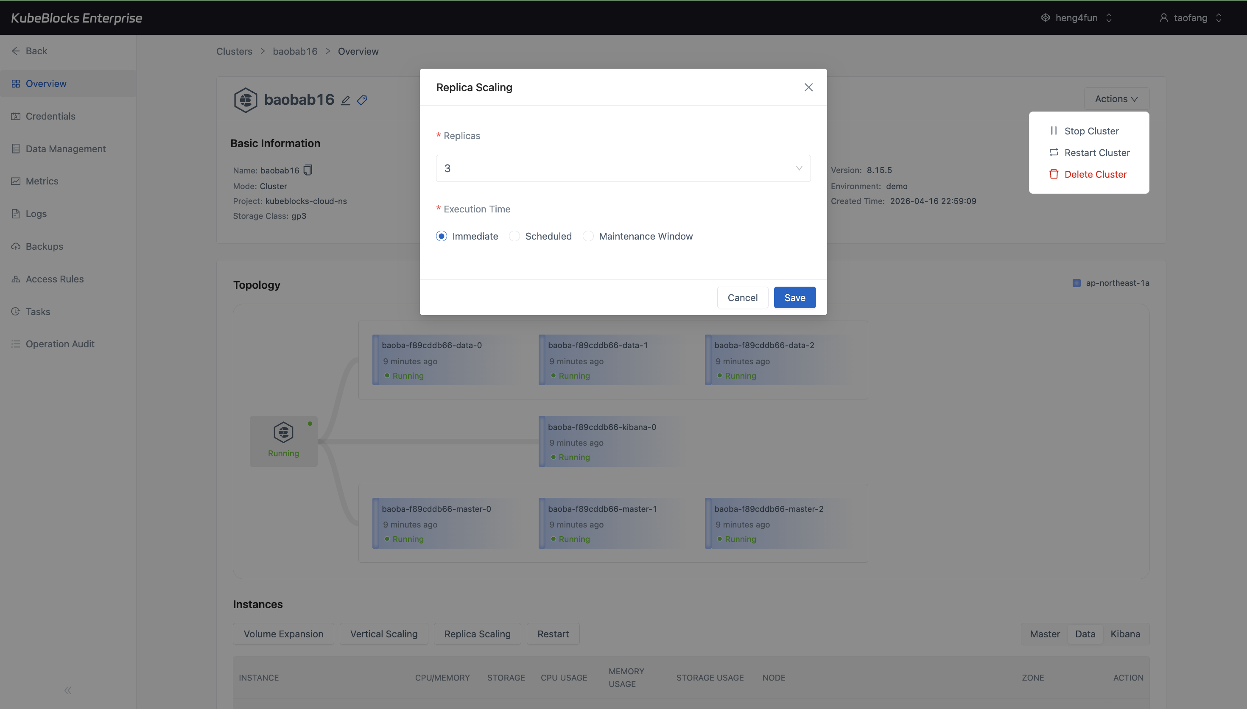Click the Backups cloud icon
The height and width of the screenshot is (709, 1247).
point(16,246)
